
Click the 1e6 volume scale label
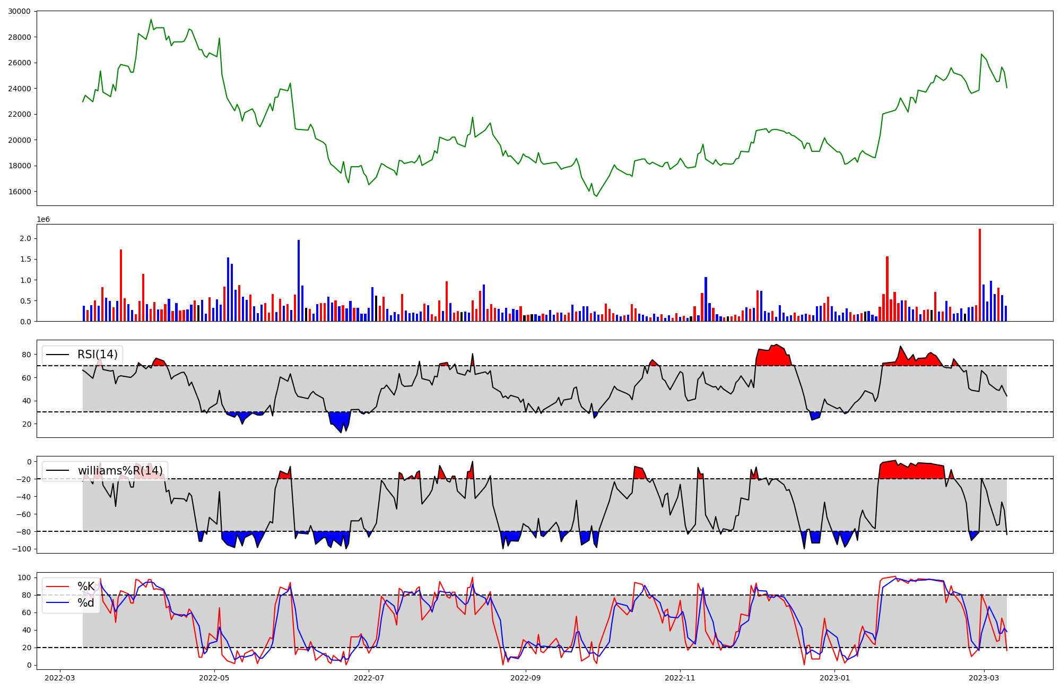tap(43, 220)
